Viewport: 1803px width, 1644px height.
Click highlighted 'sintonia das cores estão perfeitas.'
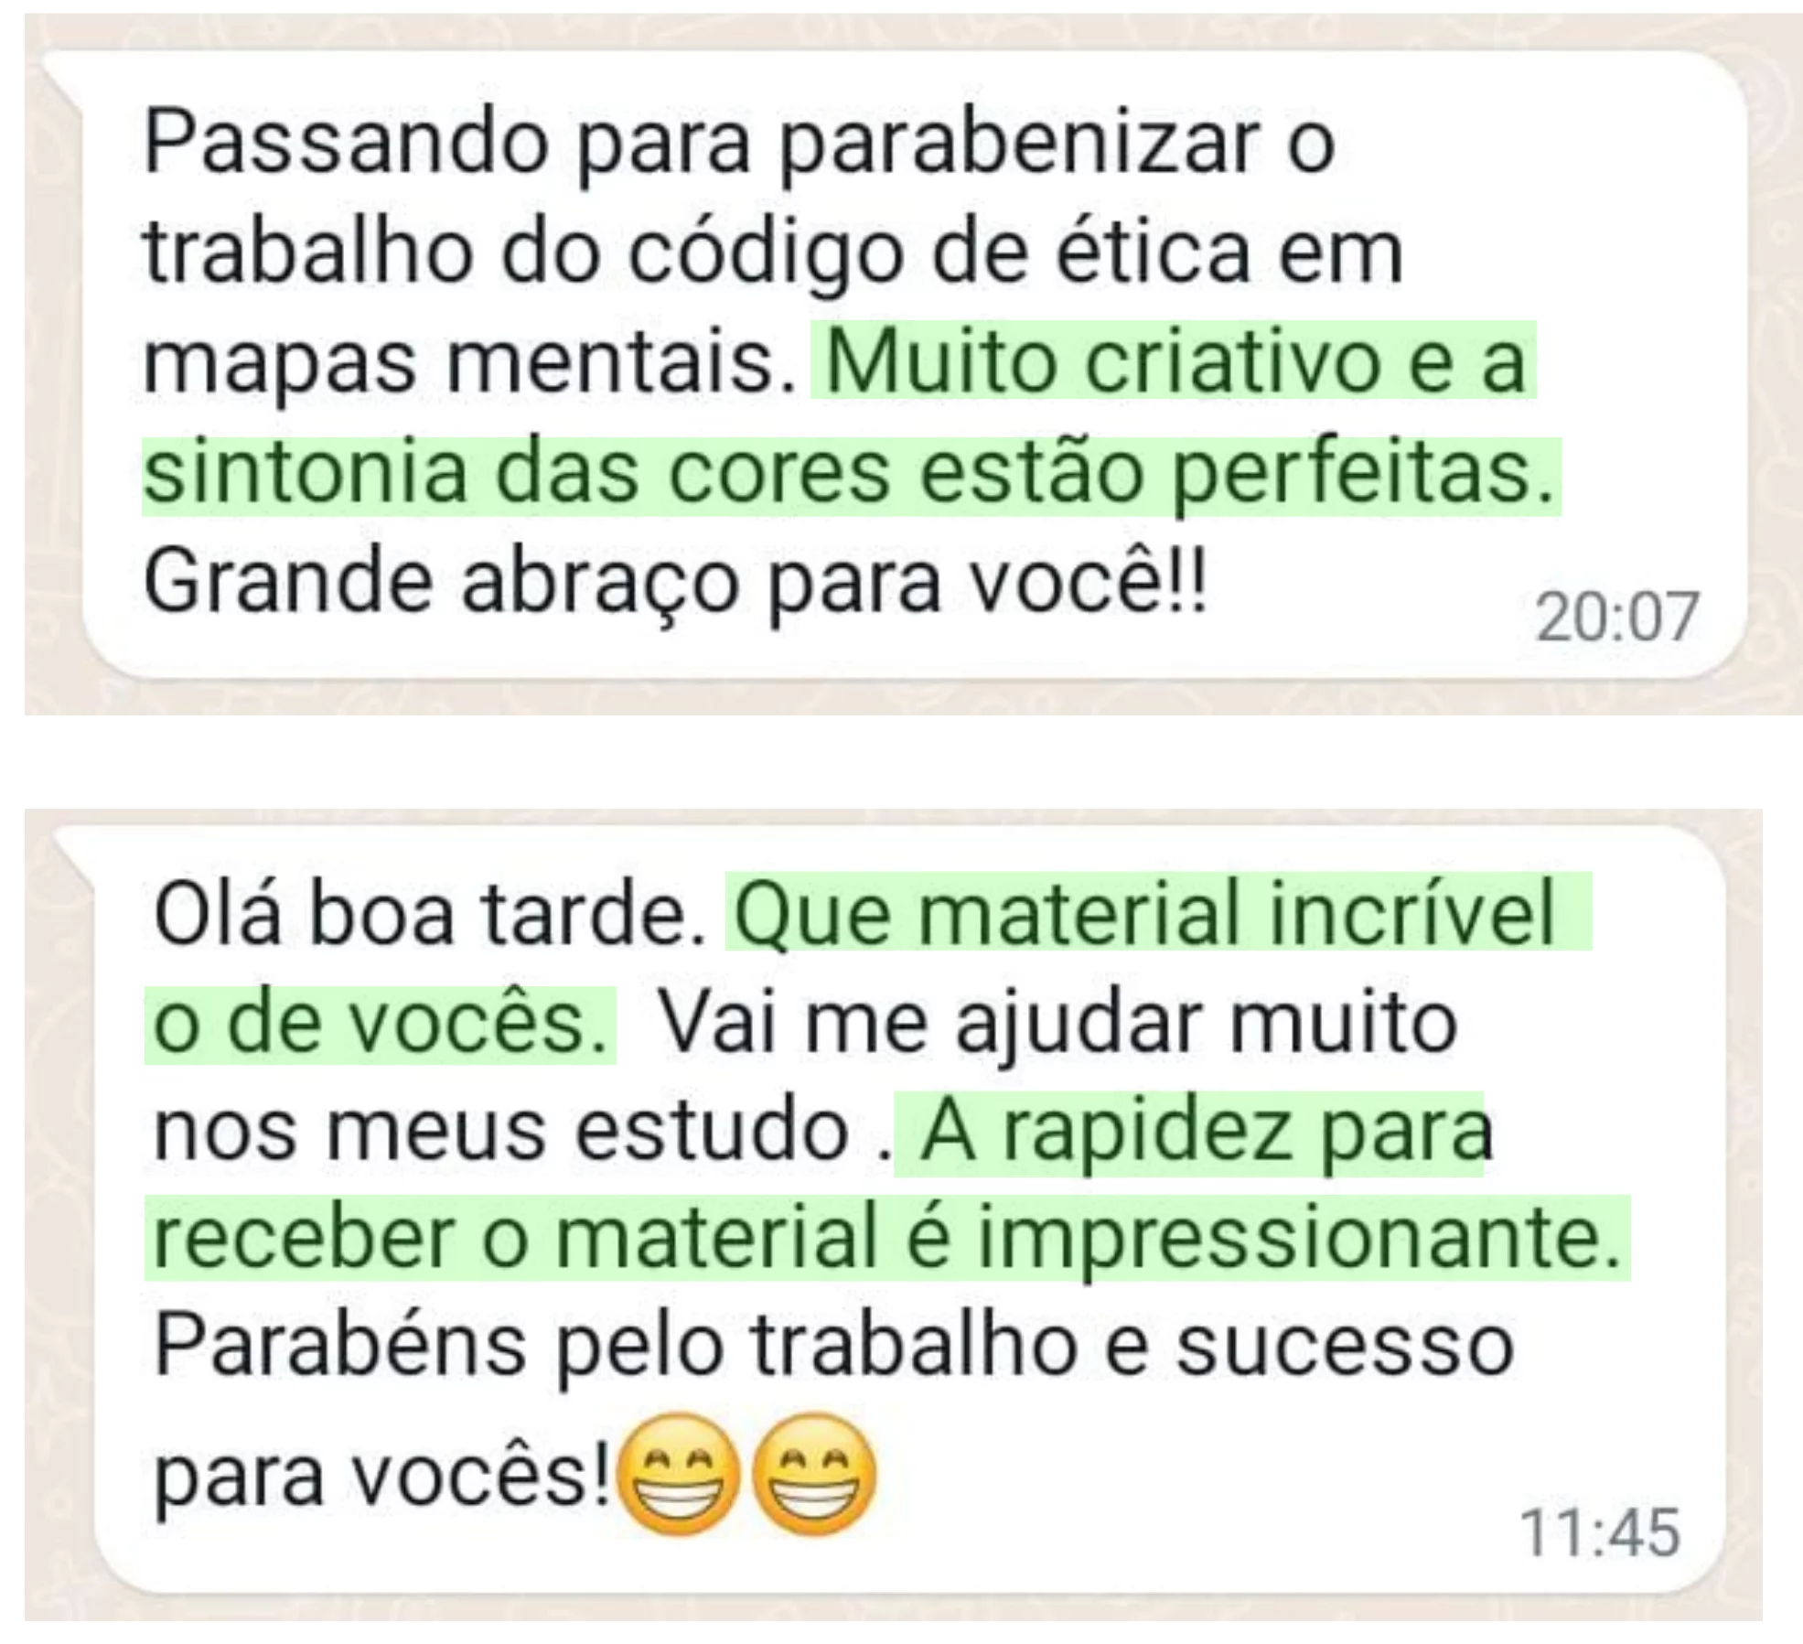point(851,475)
